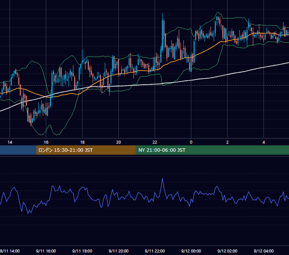
Task: Click the 9/11 14:00 time label
Action: (10, 251)
